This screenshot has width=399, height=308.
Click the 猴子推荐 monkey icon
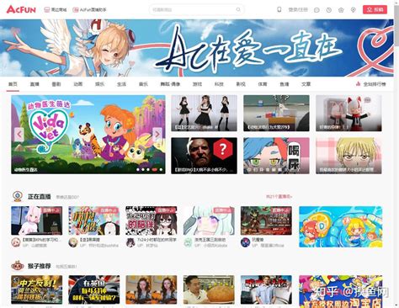click(18, 266)
